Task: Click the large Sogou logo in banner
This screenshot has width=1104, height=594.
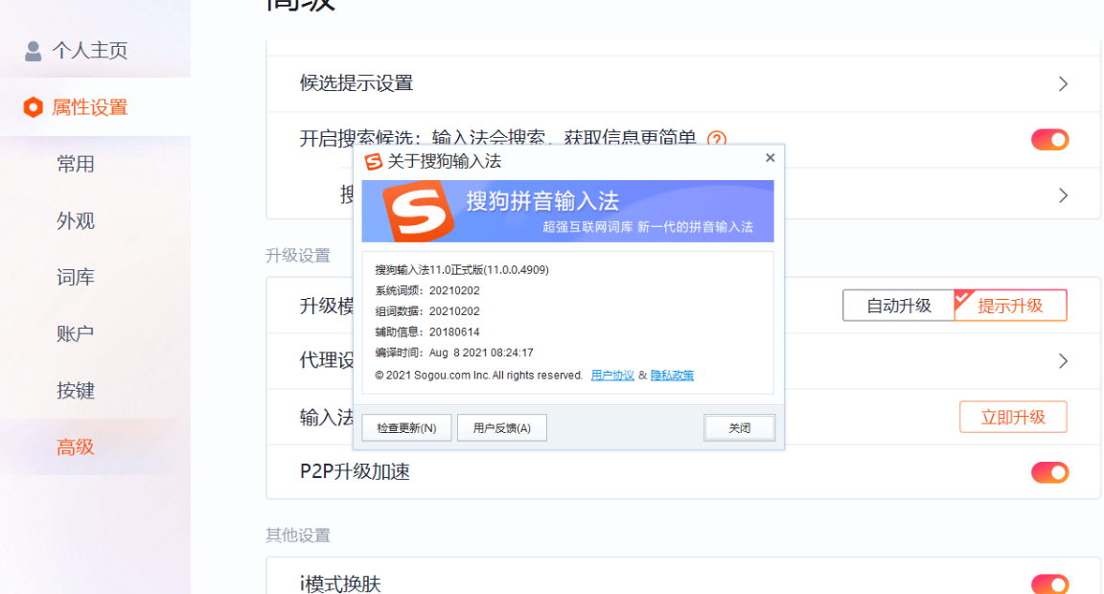Action: [418, 211]
